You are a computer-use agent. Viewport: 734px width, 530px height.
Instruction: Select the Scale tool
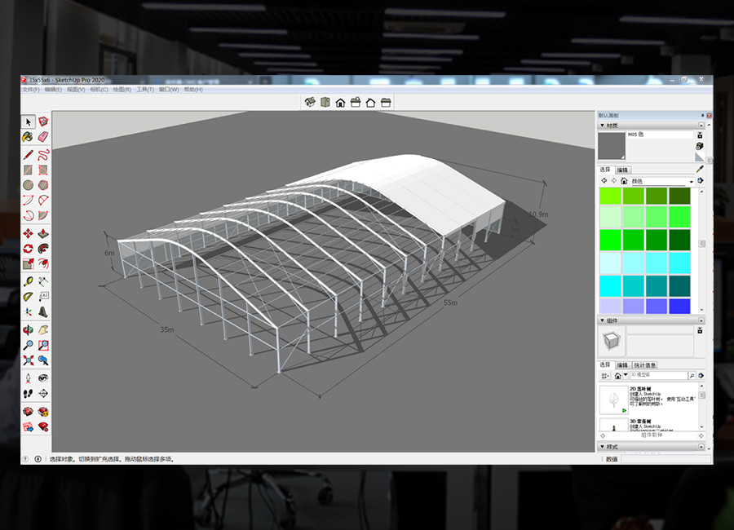click(28, 263)
